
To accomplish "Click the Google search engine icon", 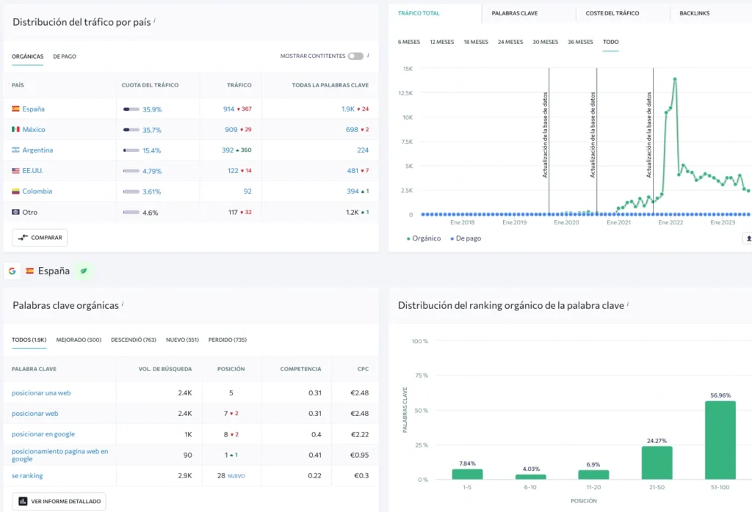I will 12,271.
